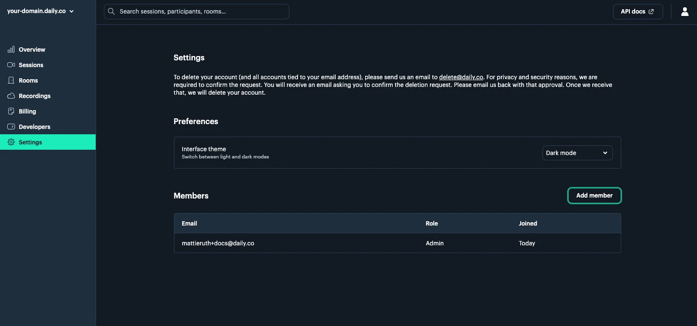The height and width of the screenshot is (326, 697).
Task: Click the delete@daily.co email link
Action: (461, 77)
